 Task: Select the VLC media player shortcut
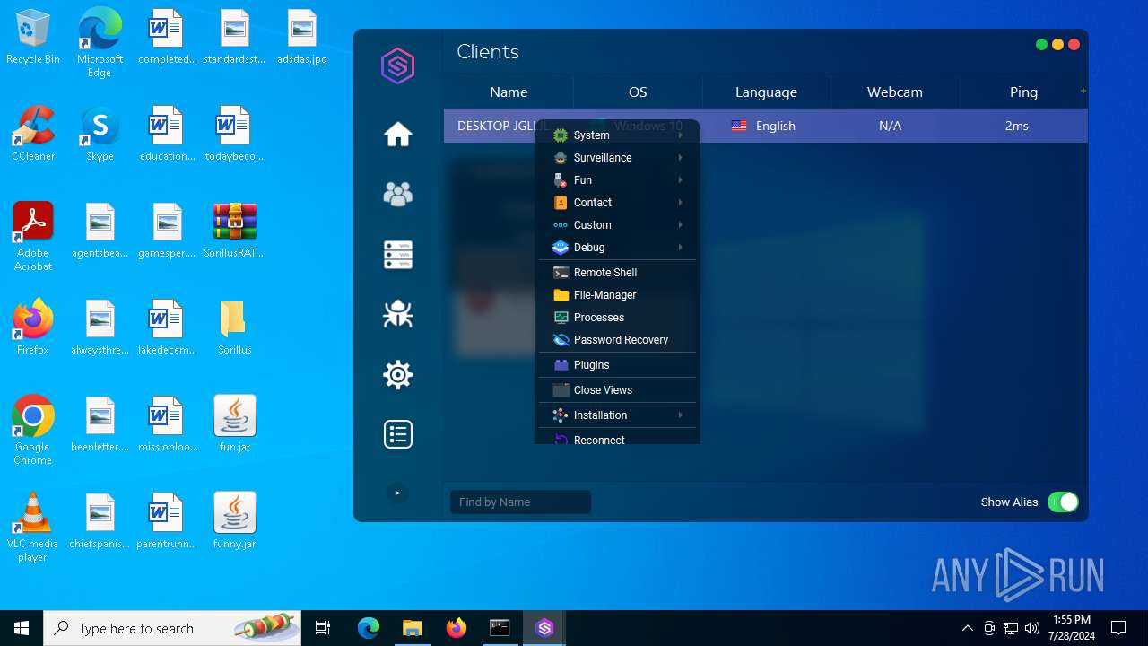(x=33, y=528)
